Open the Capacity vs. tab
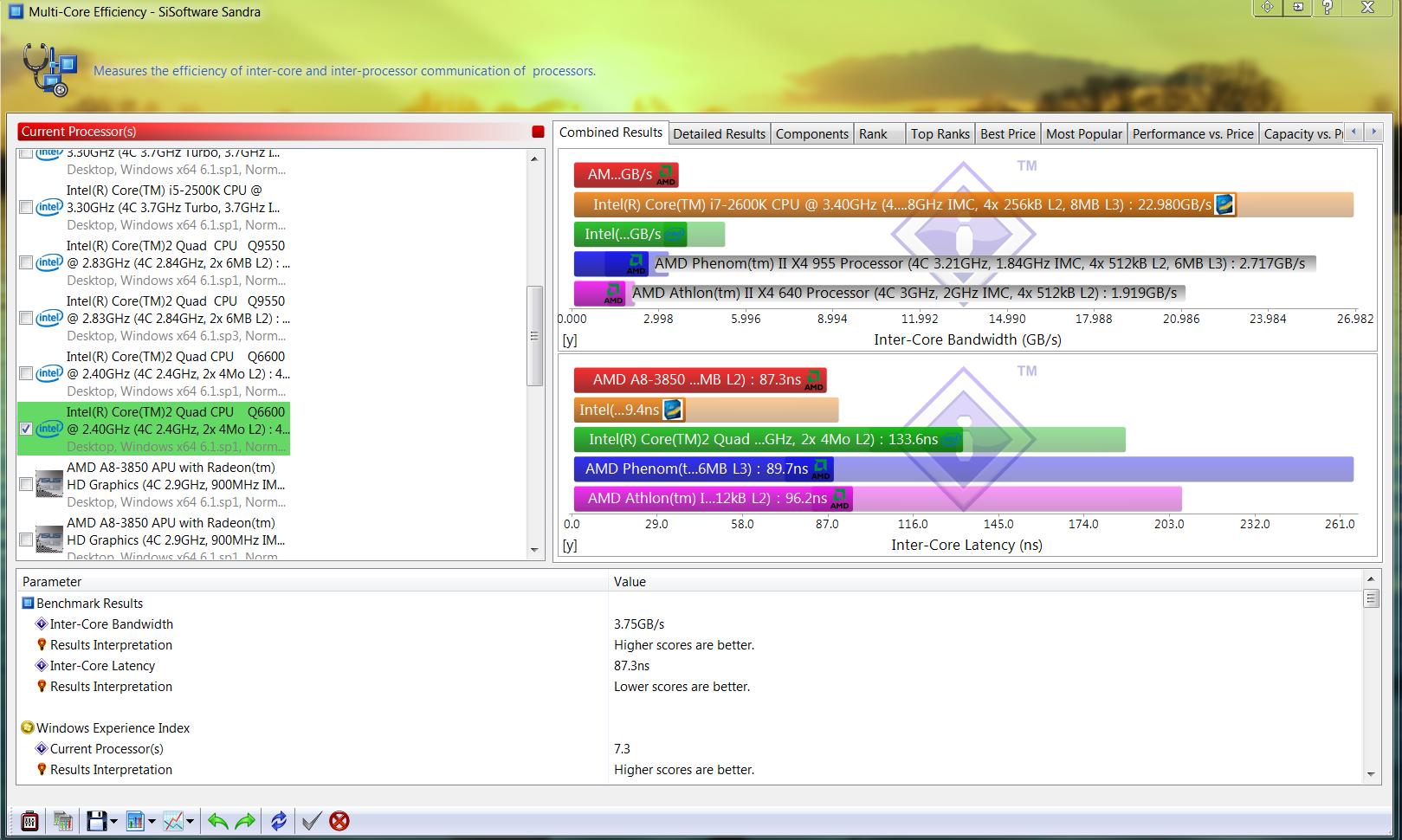 pyautogui.click(x=1302, y=134)
